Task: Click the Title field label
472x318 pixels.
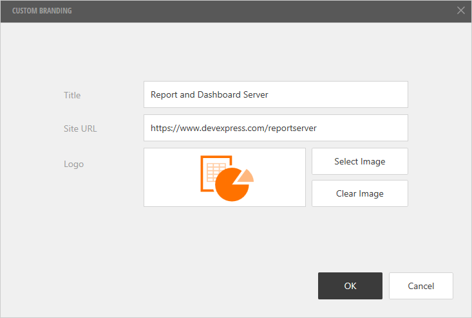Action: [72, 95]
